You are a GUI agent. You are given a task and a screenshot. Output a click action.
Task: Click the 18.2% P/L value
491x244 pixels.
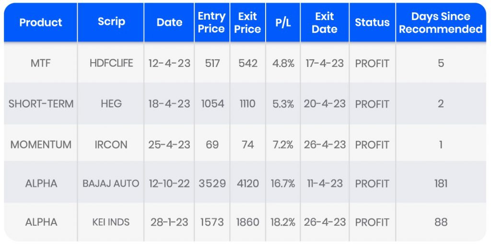pyautogui.click(x=283, y=222)
